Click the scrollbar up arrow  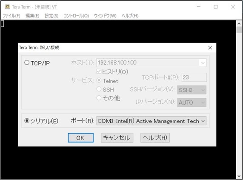(239, 23)
